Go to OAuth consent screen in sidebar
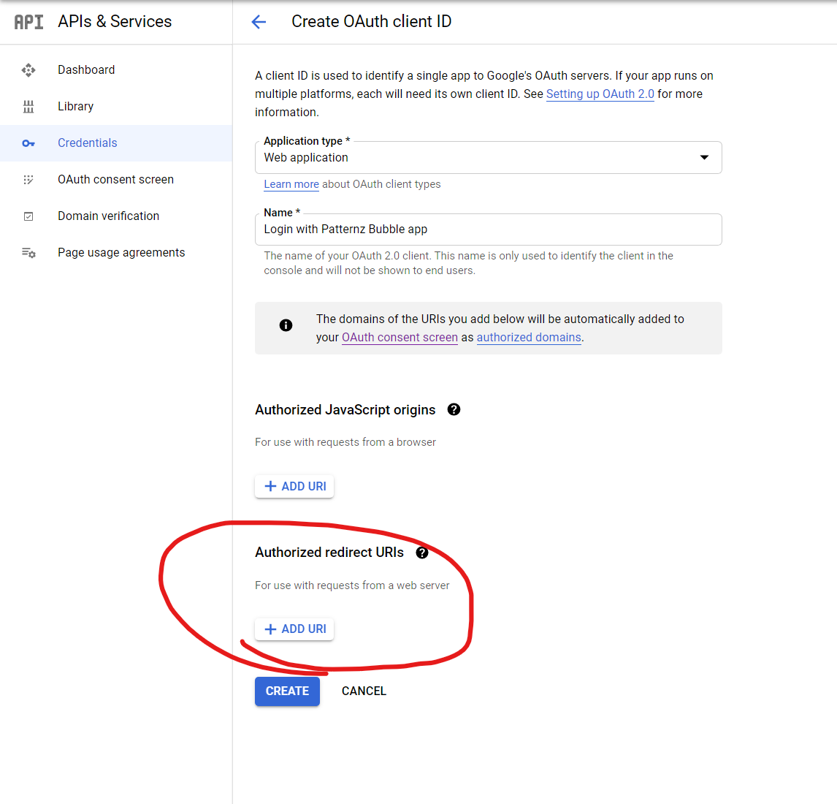This screenshot has height=804, width=837. point(115,180)
